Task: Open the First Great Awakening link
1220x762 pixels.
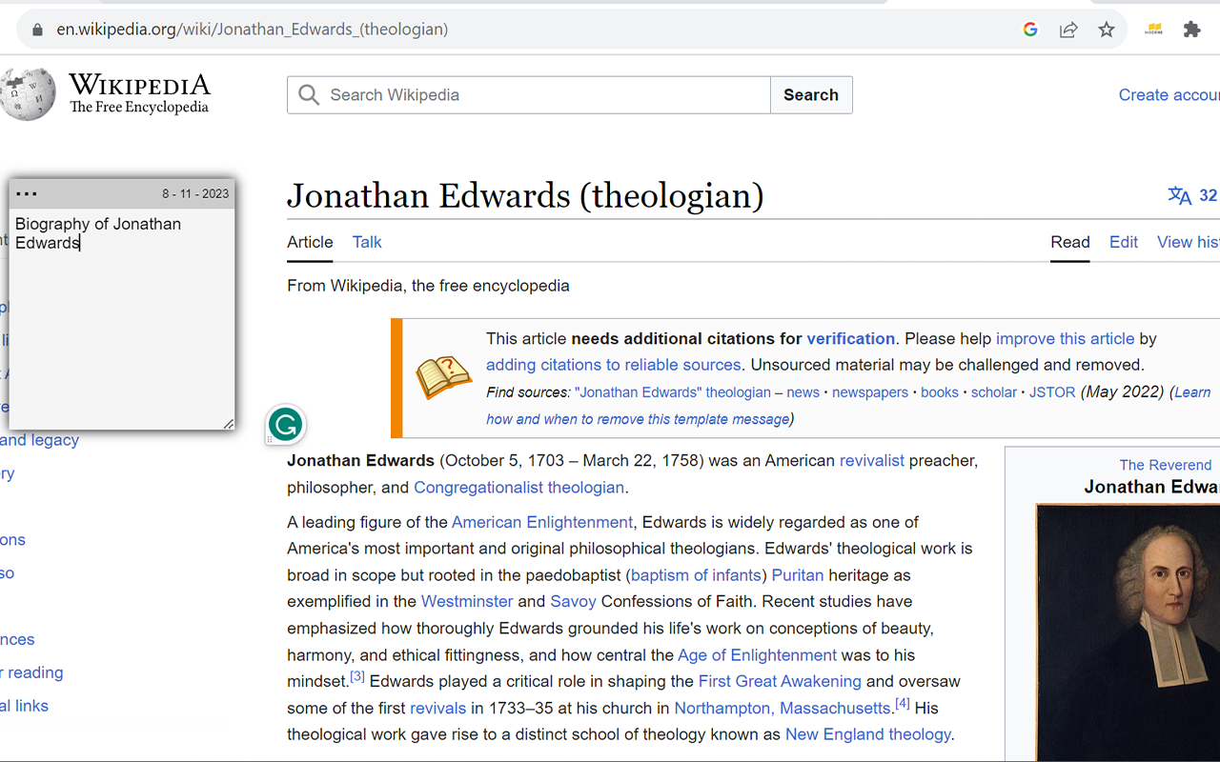Action: (x=780, y=681)
